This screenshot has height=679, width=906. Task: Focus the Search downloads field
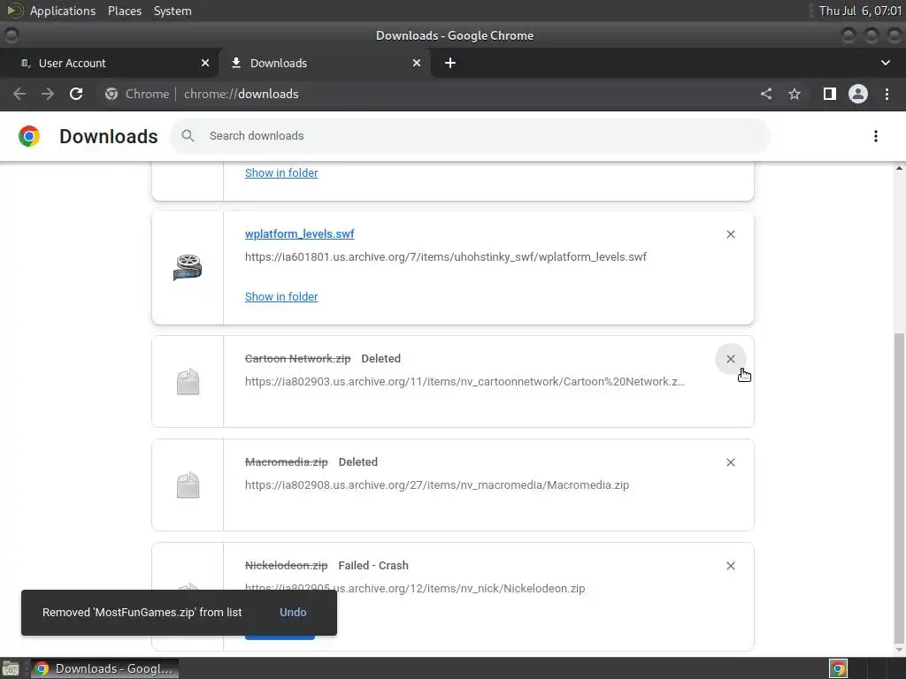click(x=471, y=136)
